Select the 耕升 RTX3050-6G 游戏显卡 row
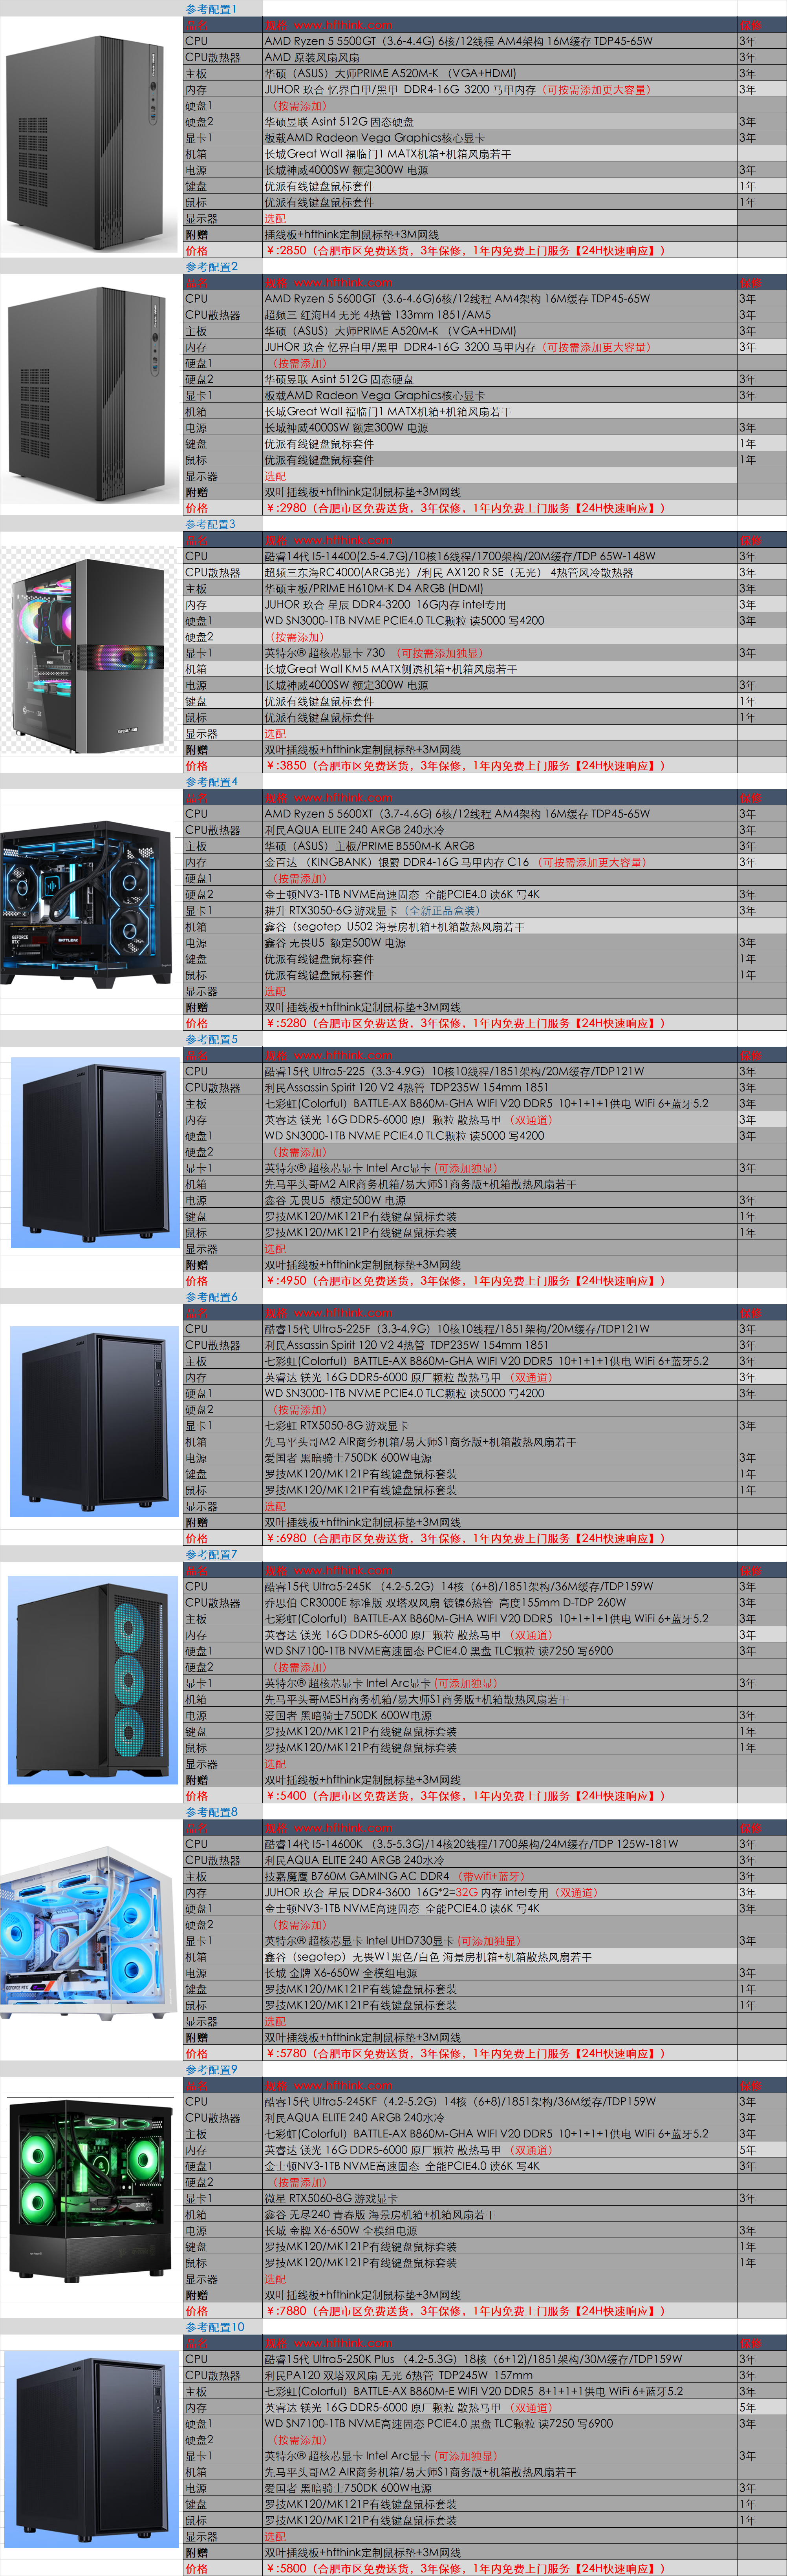This screenshot has height=2576, width=787. tap(485, 911)
